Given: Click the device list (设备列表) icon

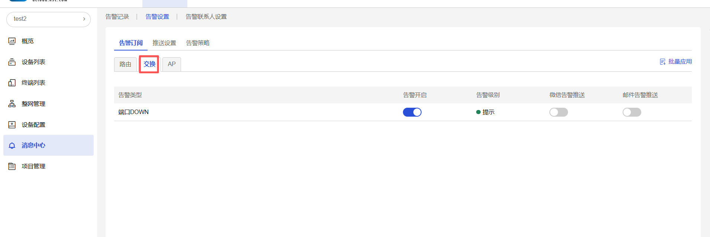Looking at the screenshot, I should tap(12, 62).
